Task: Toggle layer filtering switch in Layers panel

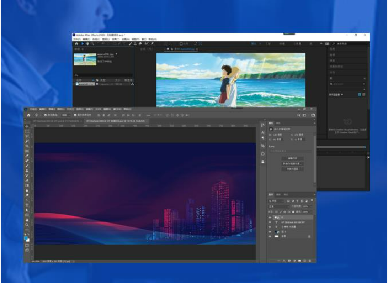Action: 312,200
